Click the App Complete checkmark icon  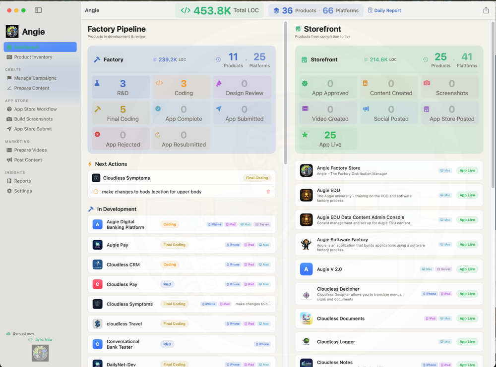[x=158, y=108]
